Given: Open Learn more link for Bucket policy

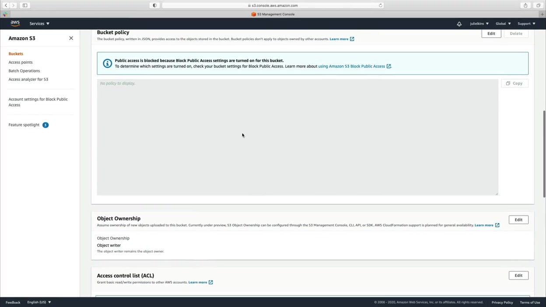Looking at the screenshot, I should pyautogui.click(x=342, y=39).
